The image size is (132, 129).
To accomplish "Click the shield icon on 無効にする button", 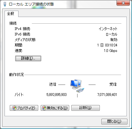I will click(x=44, y=108).
